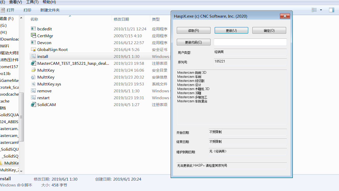Select drive (H:) in navigation tree
339x191 pixels.
(4, 32)
